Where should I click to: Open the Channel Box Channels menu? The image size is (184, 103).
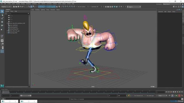160,11
